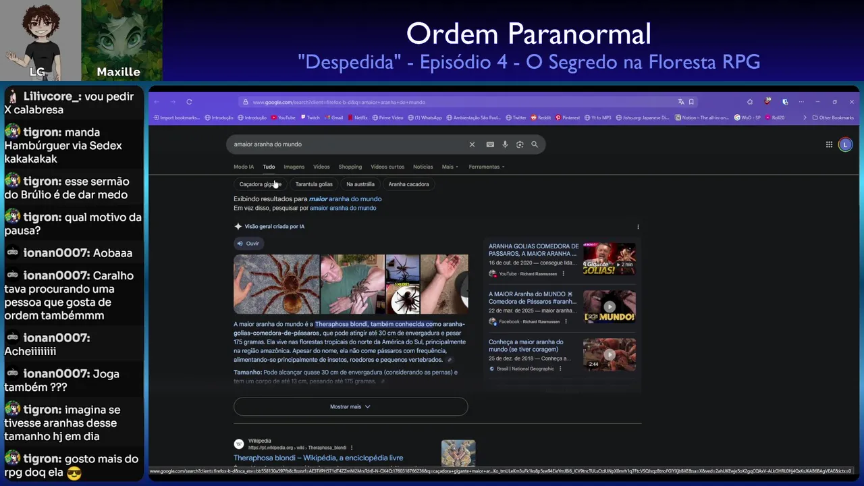The image size is (864, 486).
Task: Open three-dot menu of National Geographic video
Action: point(560,369)
